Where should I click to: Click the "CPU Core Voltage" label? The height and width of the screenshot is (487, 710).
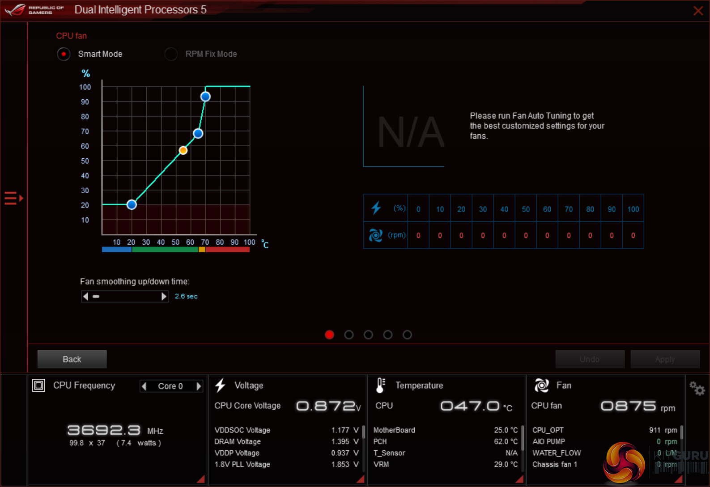pos(247,406)
